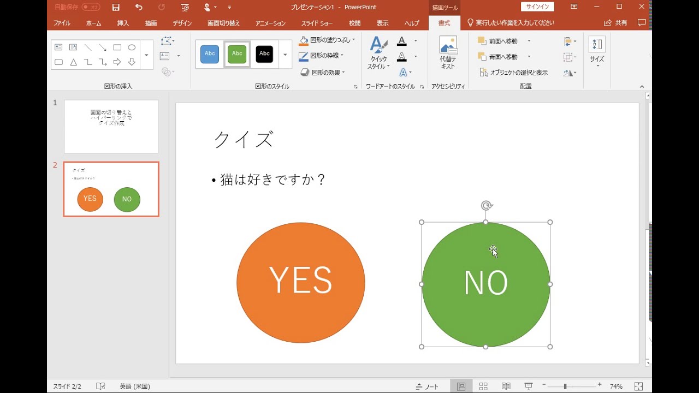Expand send backward (背面へ移動) options arrow
This screenshot has width=699, height=393.
(x=529, y=57)
